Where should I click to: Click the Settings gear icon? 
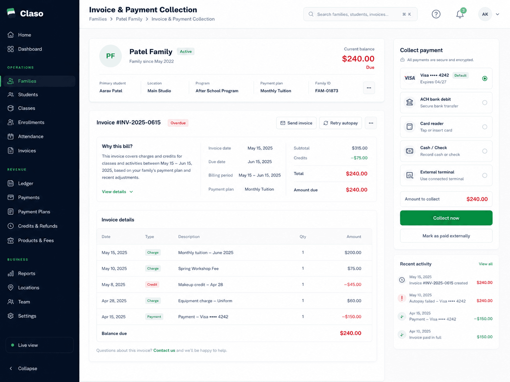[11, 316]
